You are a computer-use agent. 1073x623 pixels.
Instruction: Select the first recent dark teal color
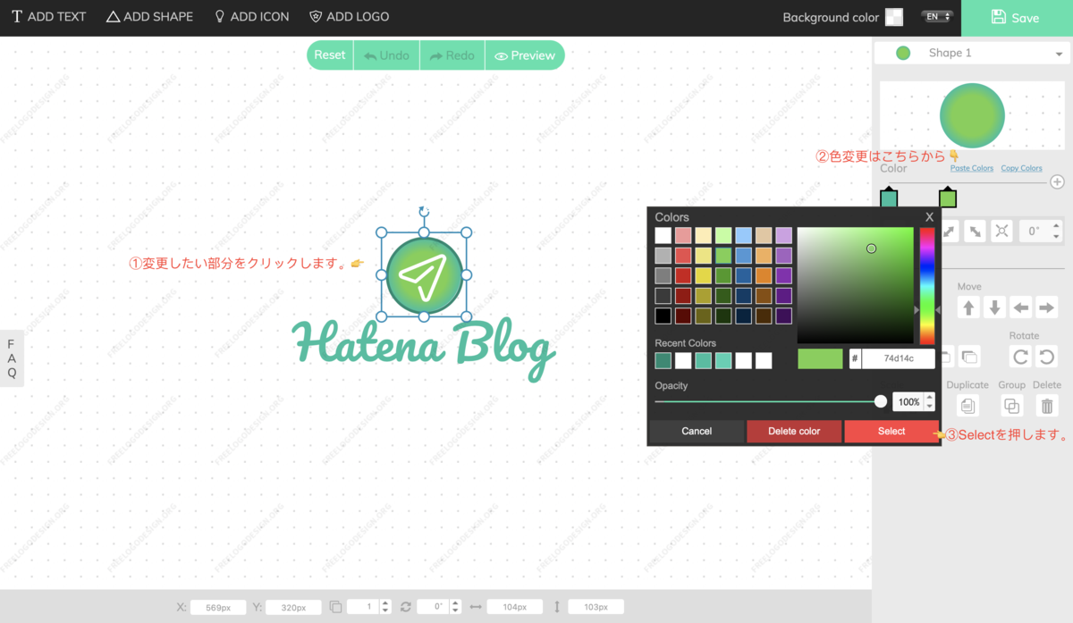[663, 360]
